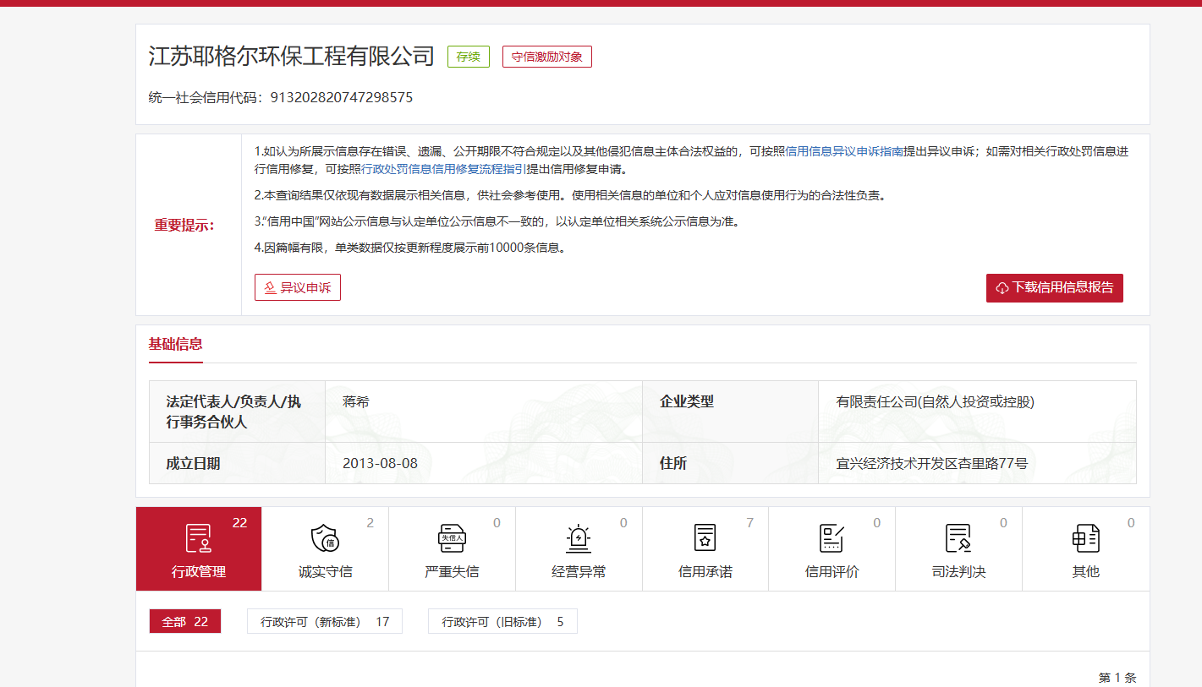Image resolution: width=1202 pixels, height=687 pixels.
Task: Click the company name 江苏耶格尔环保工程有限公司
Action: (x=291, y=57)
